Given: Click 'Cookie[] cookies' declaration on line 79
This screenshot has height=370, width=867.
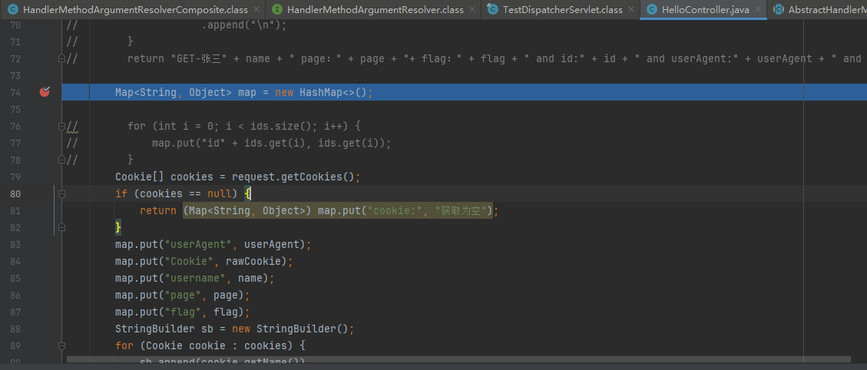Looking at the screenshot, I should click(x=164, y=177).
